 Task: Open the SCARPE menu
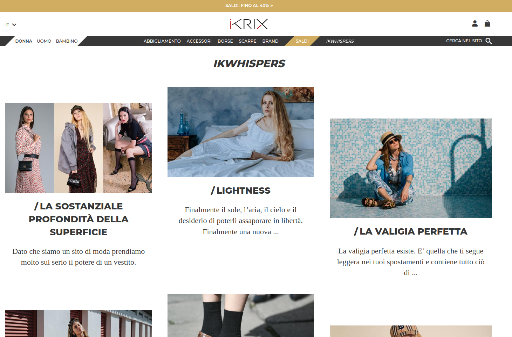(247, 41)
